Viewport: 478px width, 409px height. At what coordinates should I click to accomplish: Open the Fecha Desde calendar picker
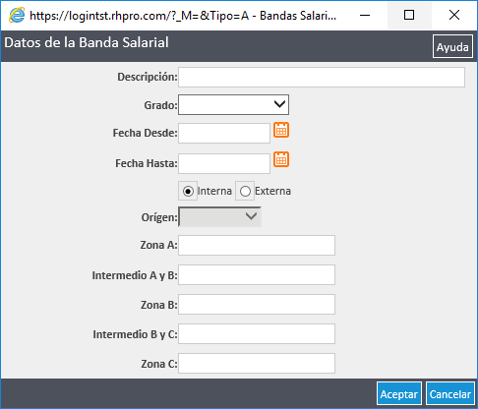281,130
